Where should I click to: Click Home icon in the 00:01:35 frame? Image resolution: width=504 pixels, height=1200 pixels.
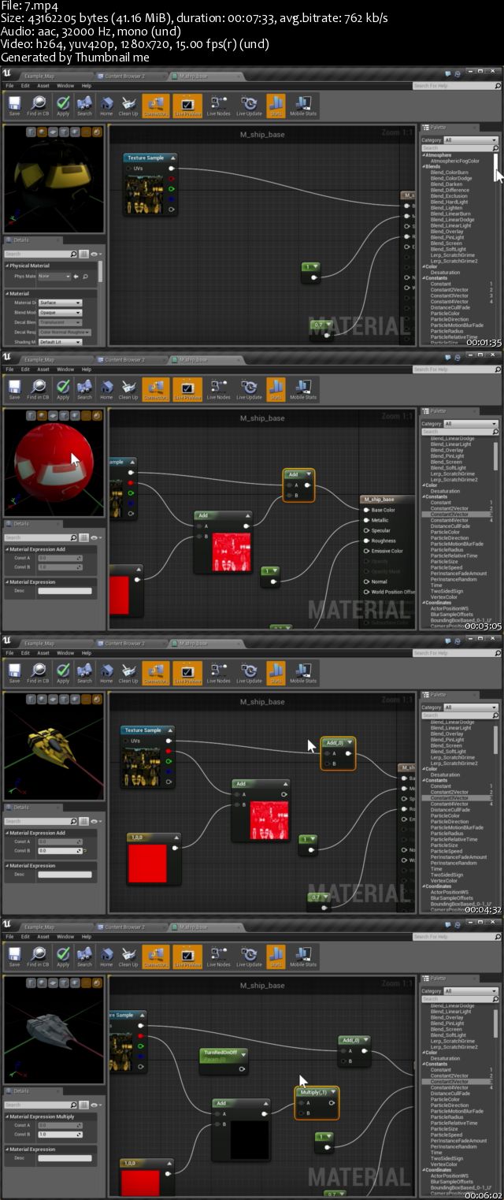click(x=106, y=105)
